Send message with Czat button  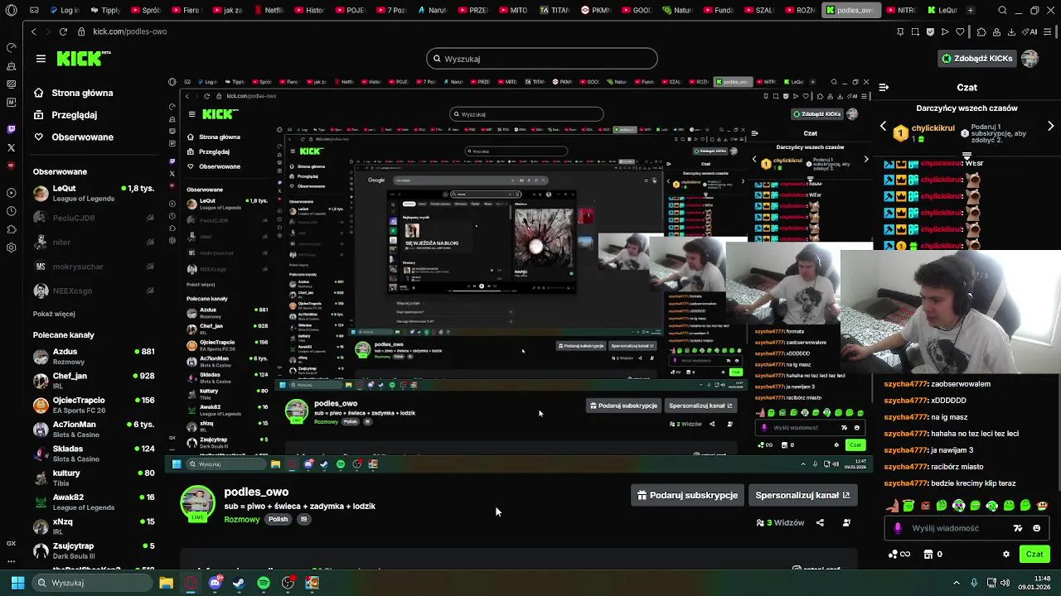coord(1034,555)
